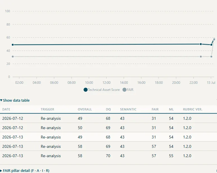Click the DATE column header
This screenshot has width=217, height=173.
pyautogui.click(x=6, y=109)
